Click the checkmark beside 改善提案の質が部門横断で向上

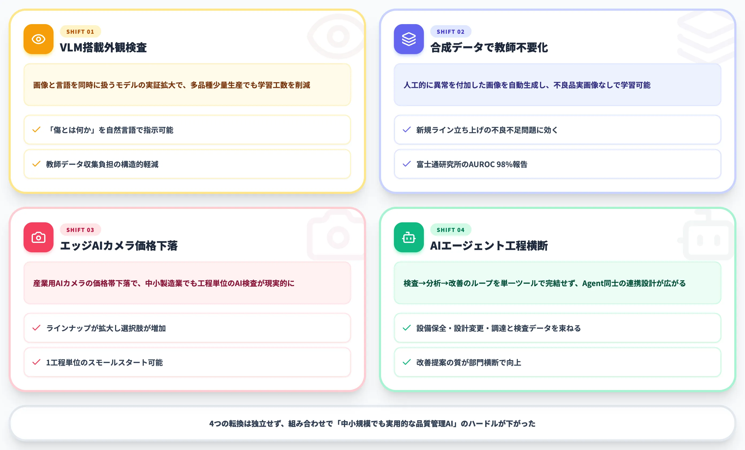tap(407, 362)
